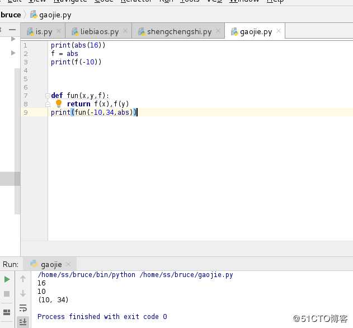
Task: Select the gaojie.py editor tab
Action: click(x=255, y=32)
